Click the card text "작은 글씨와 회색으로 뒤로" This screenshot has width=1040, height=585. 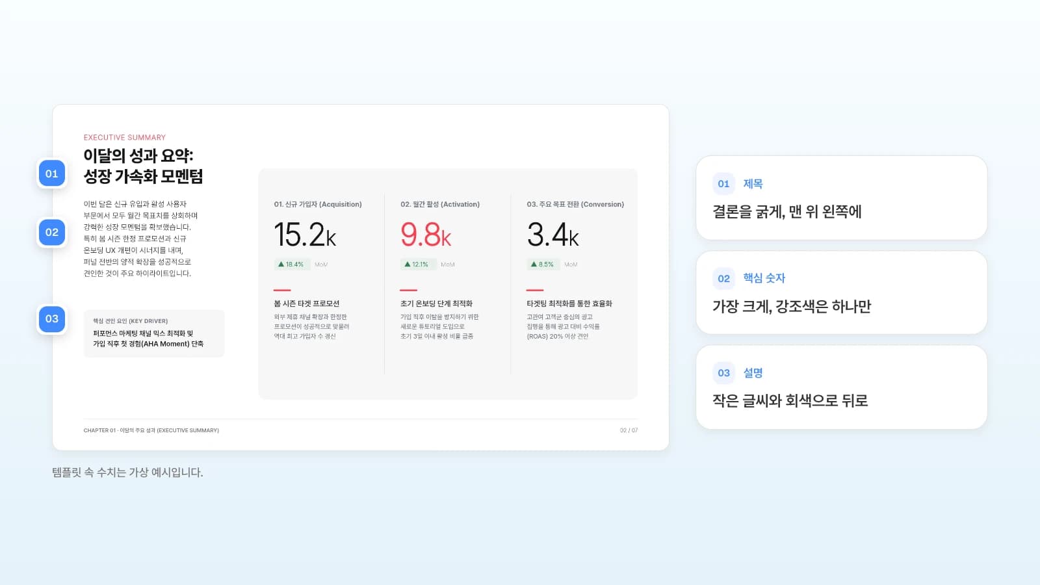(790, 400)
